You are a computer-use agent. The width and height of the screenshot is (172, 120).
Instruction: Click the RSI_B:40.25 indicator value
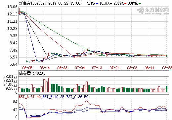[x=53, y=97]
